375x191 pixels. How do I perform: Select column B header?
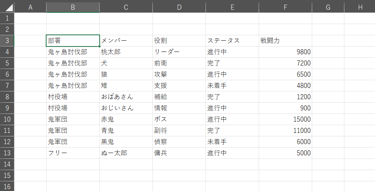tap(73, 7)
